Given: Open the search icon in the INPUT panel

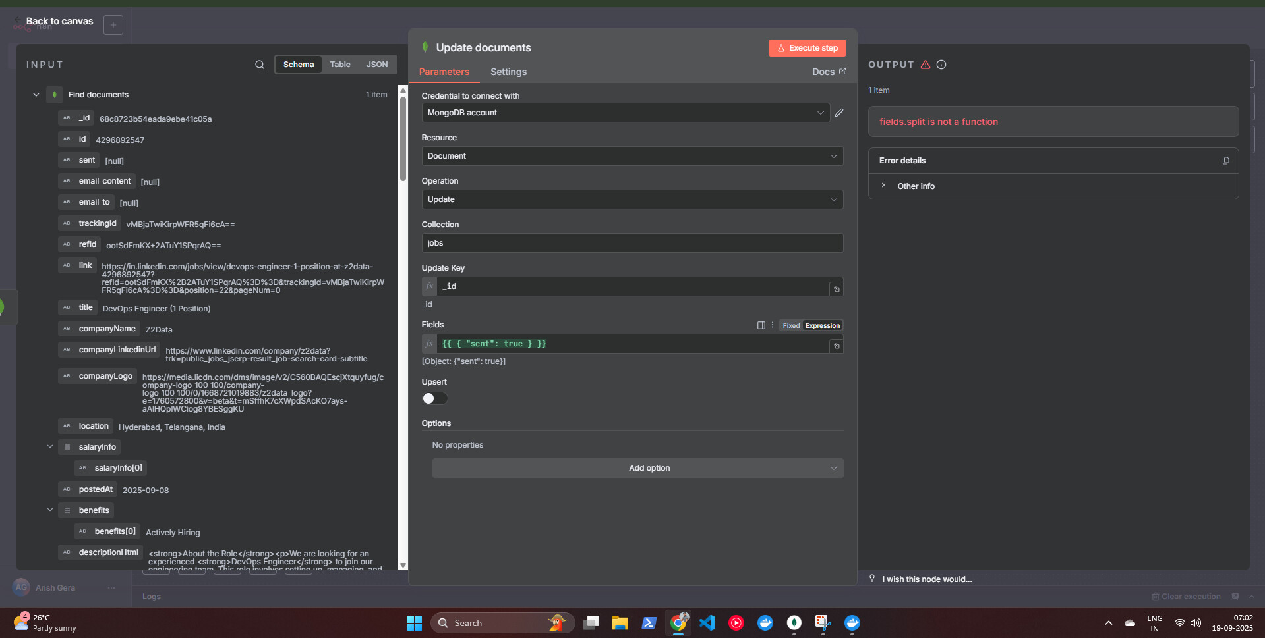Looking at the screenshot, I should pyautogui.click(x=259, y=65).
